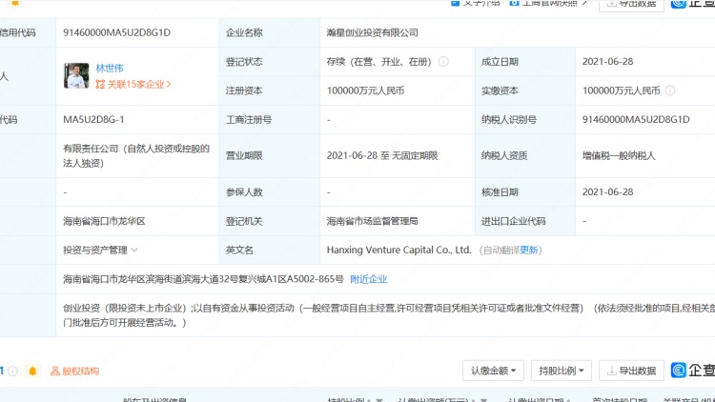715x402 pixels.
Task: Click the 英文名 label cell
Action: [x=270, y=250]
